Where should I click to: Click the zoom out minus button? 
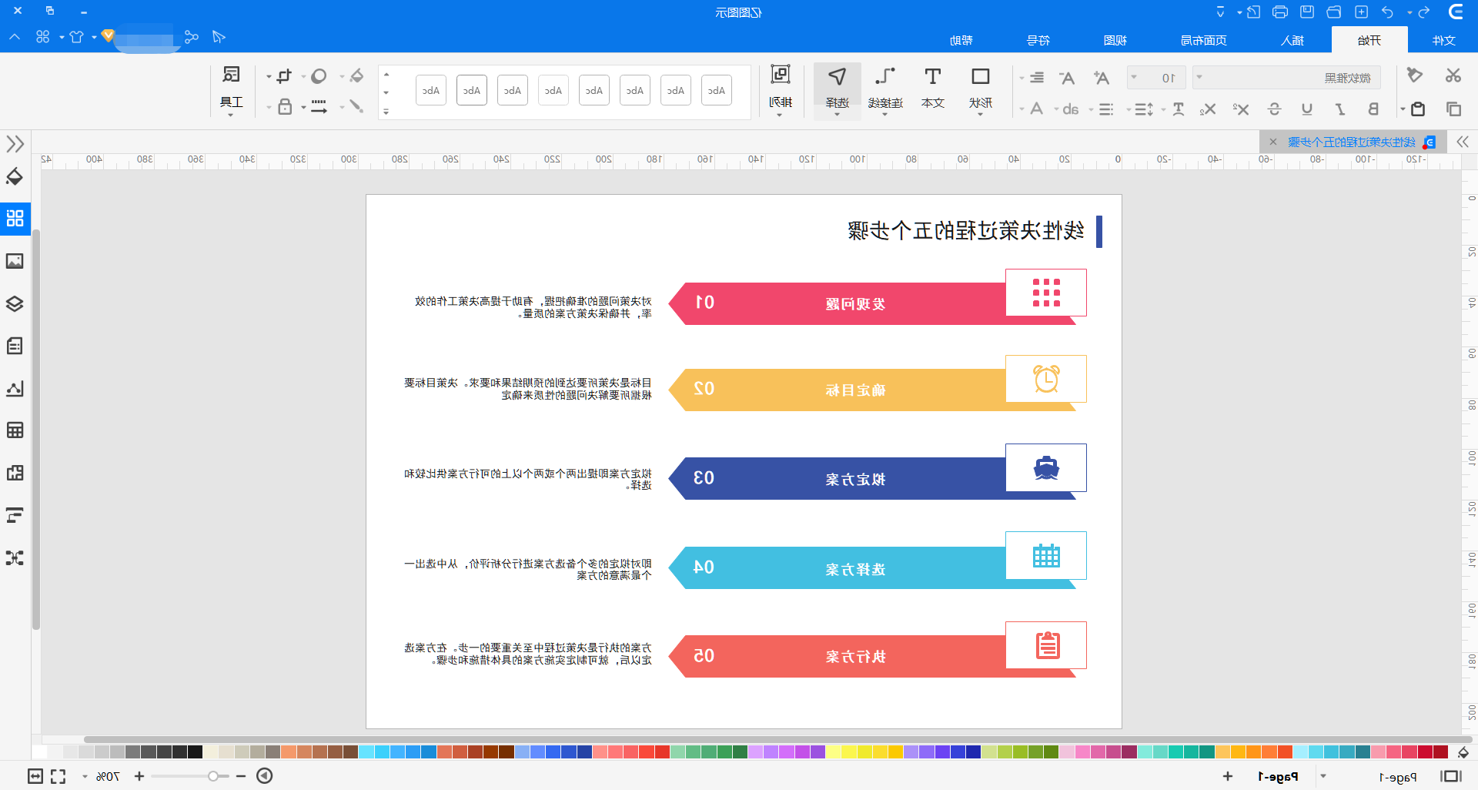click(241, 776)
